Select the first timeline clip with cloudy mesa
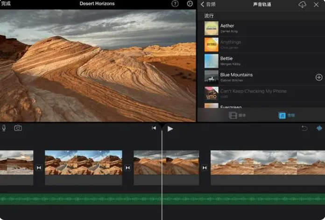 point(17,168)
